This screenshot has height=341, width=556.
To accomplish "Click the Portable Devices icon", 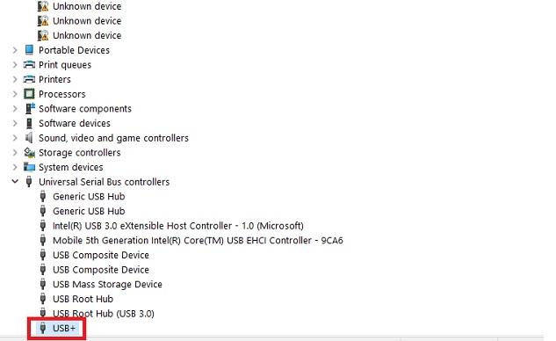I will point(29,50).
